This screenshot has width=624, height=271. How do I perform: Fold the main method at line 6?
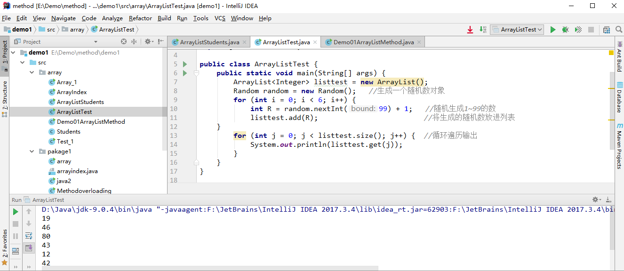point(197,73)
